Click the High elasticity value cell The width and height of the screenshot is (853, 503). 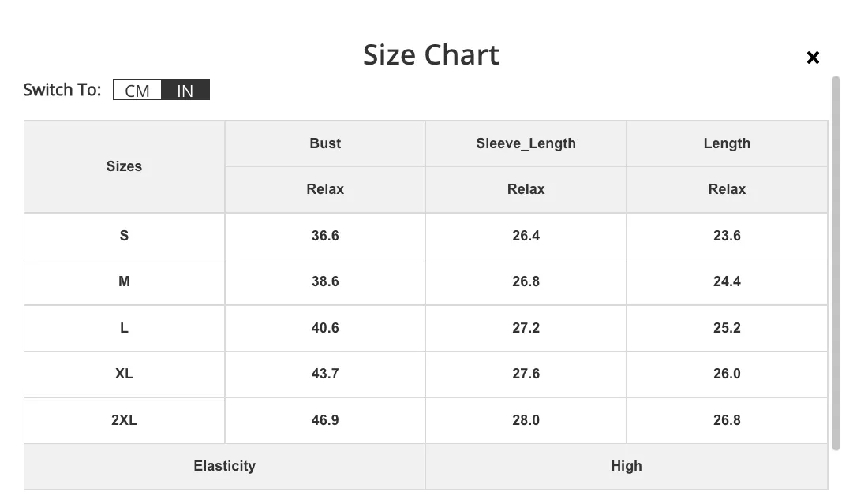tap(627, 466)
